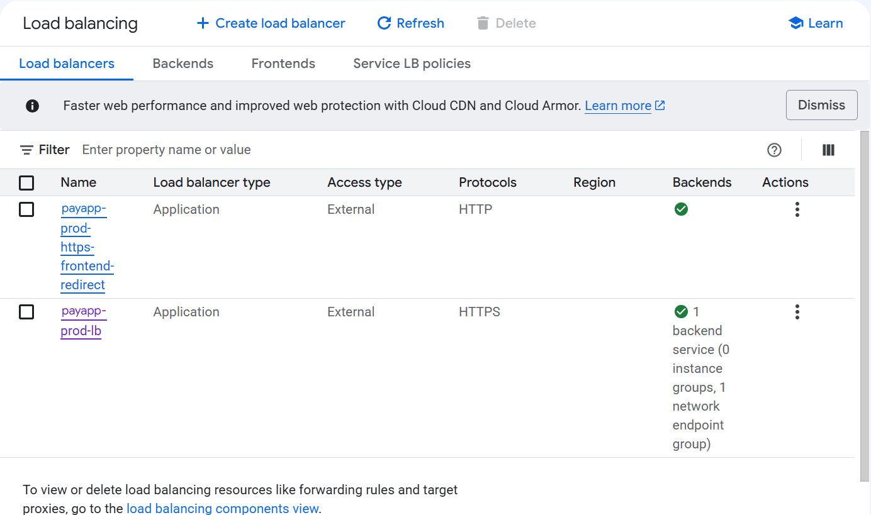Open Learn more link in banner
Screen dimensions: 871x515
(x=625, y=106)
